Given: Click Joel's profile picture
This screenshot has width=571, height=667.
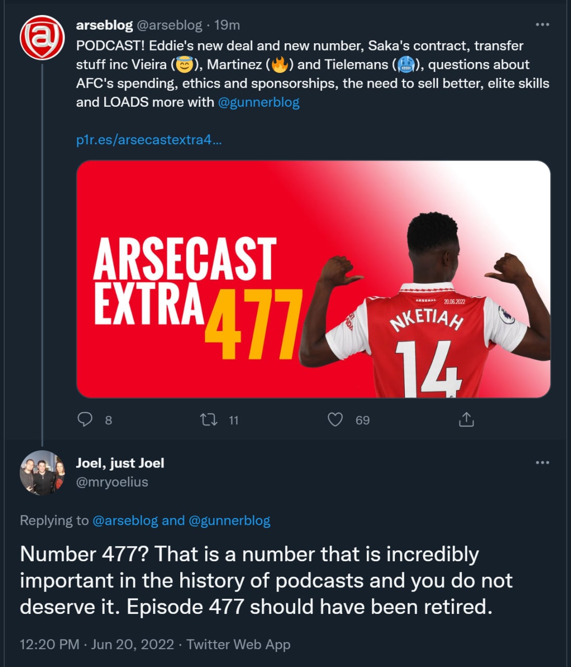Looking at the screenshot, I should [x=42, y=473].
